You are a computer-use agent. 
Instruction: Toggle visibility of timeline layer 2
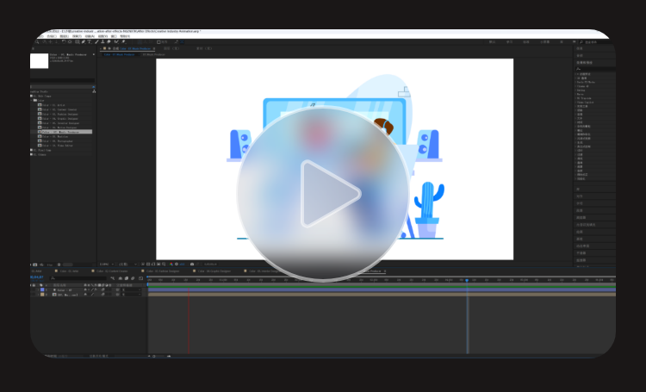31,295
